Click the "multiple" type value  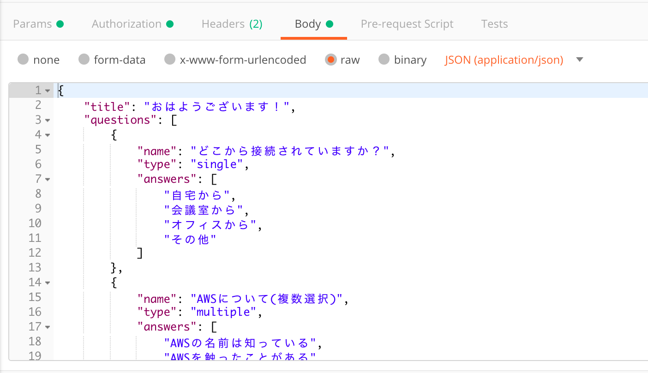pos(223,312)
